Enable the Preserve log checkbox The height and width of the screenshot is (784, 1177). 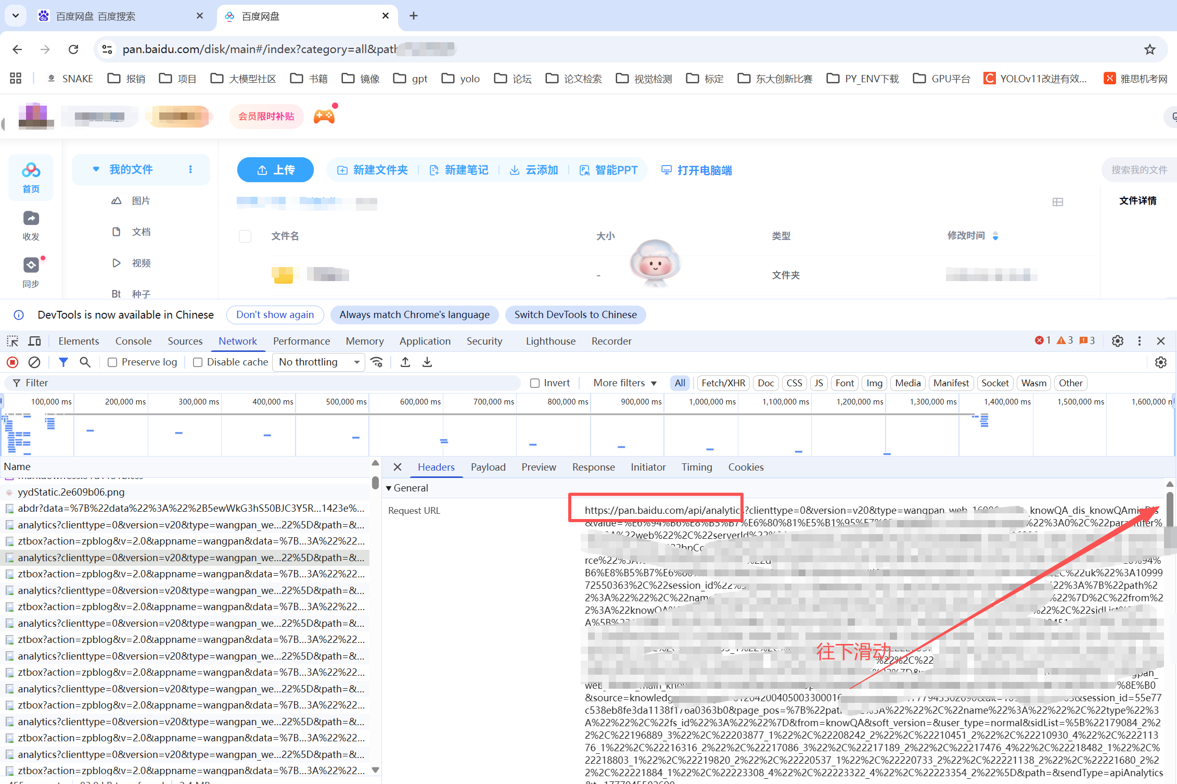(x=112, y=362)
